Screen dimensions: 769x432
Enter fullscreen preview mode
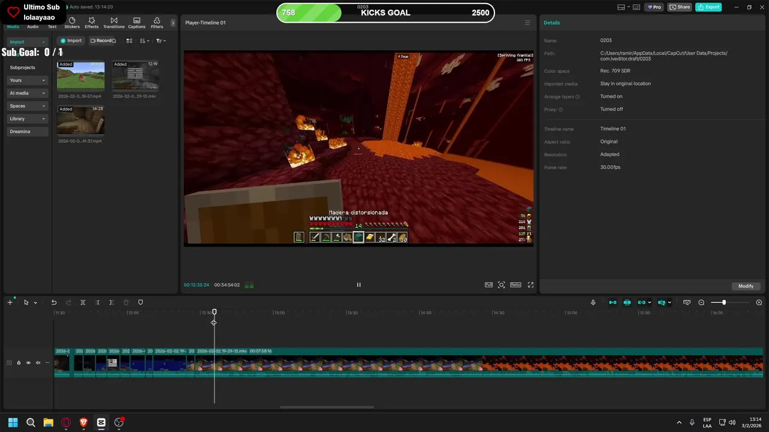530,285
